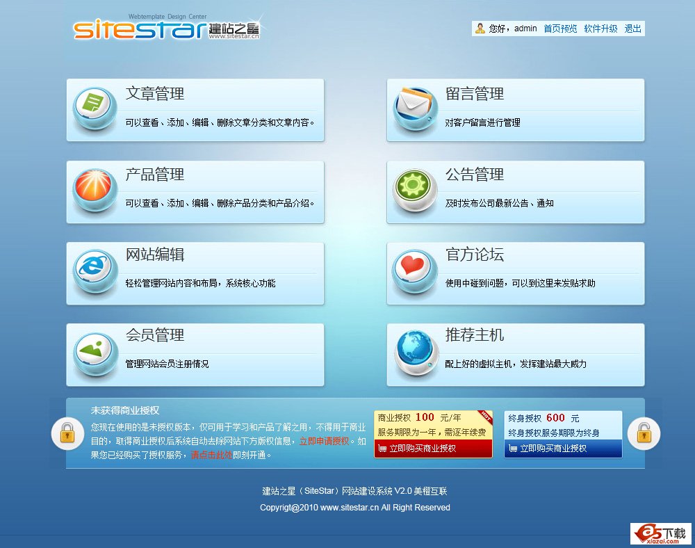The height and width of the screenshot is (548, 695).
Task: Click the 产品管理 description about 产品介绍
Action: pyautogui.click(x=220, y=204)
